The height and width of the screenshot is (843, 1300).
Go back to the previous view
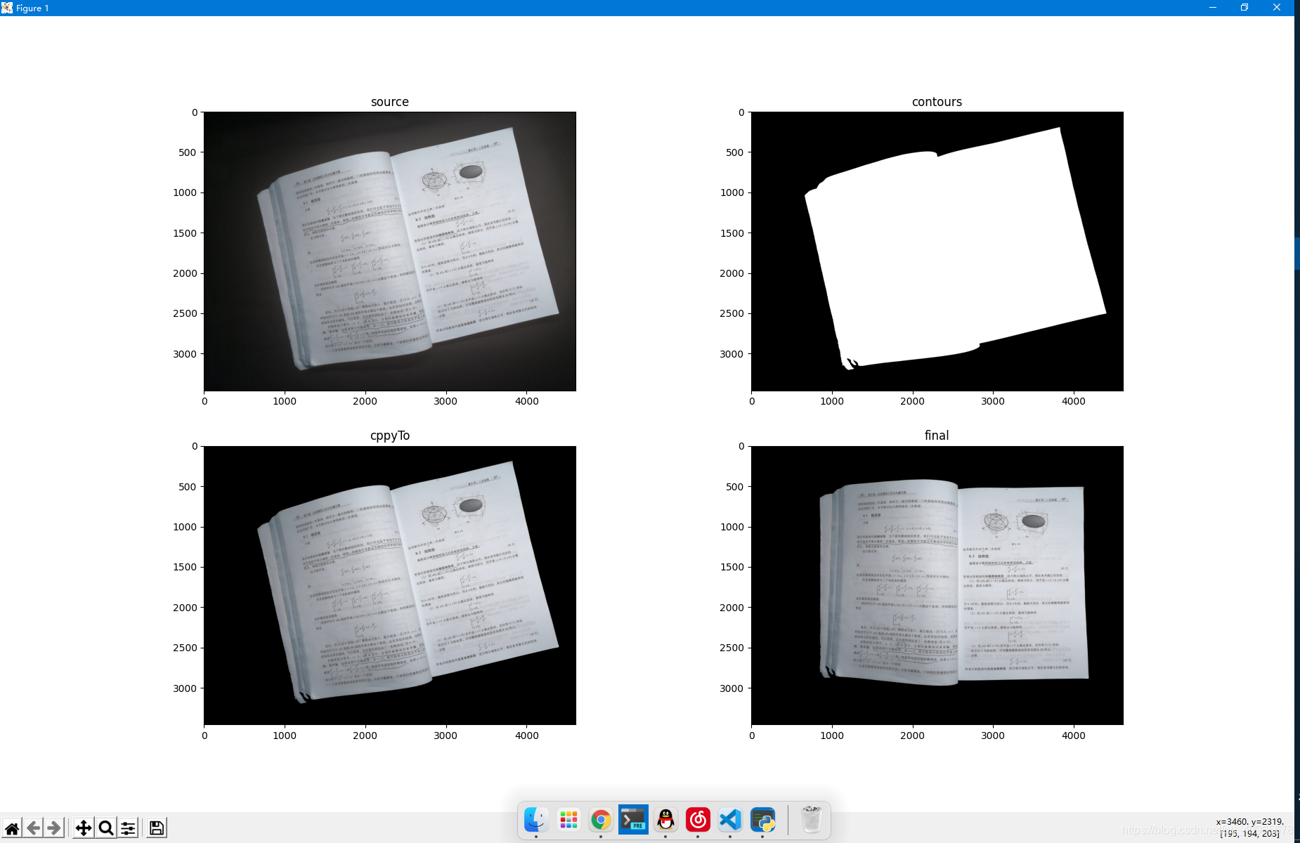coord(33,828)
